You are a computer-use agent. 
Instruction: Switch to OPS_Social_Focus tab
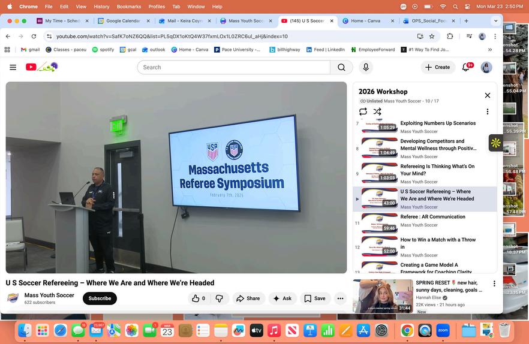429,21
